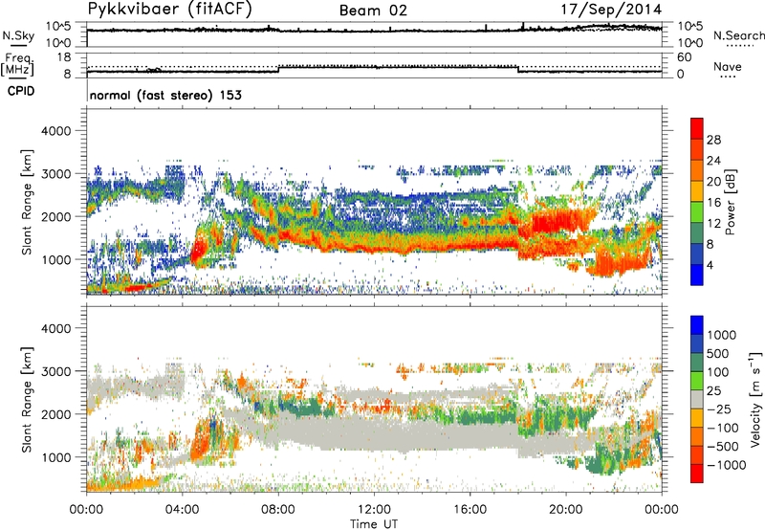This screenshot has height=530, width=765.
Task: Click the '4000' tick on power panel
Action: click(x=56, y=131)
